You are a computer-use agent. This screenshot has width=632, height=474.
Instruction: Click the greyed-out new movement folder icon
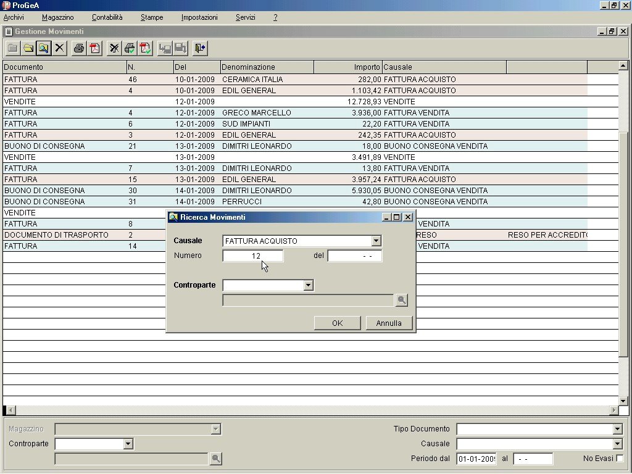point(13,48)
